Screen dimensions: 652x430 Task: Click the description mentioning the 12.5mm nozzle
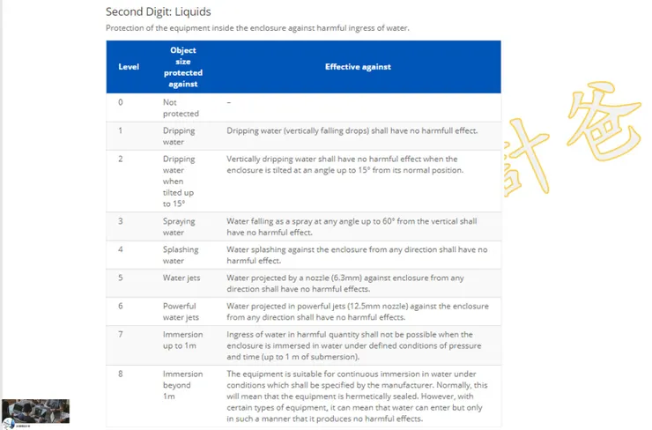click(x=357, y=311)
